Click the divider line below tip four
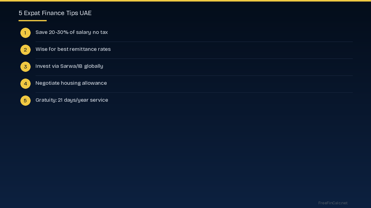The width and height of the screenshot is (371, 208). 194,92
